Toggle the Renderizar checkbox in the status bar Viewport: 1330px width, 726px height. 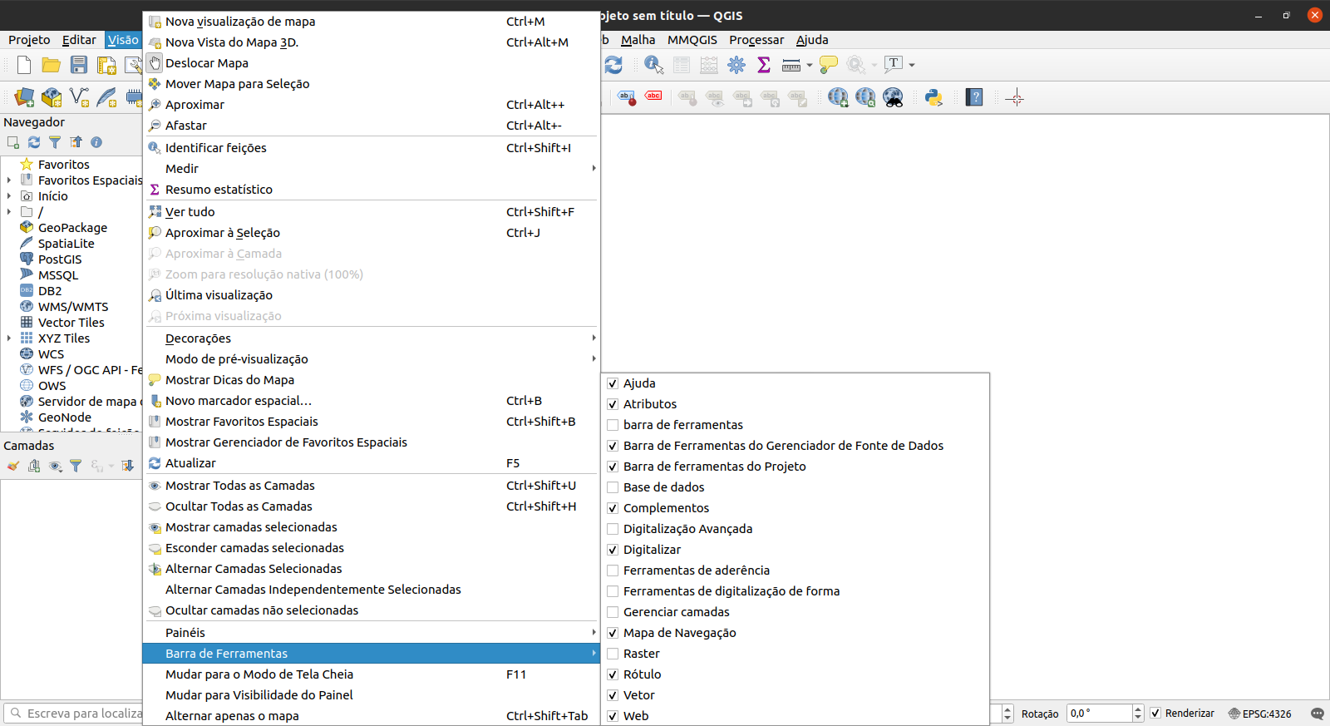point(1155,713)
